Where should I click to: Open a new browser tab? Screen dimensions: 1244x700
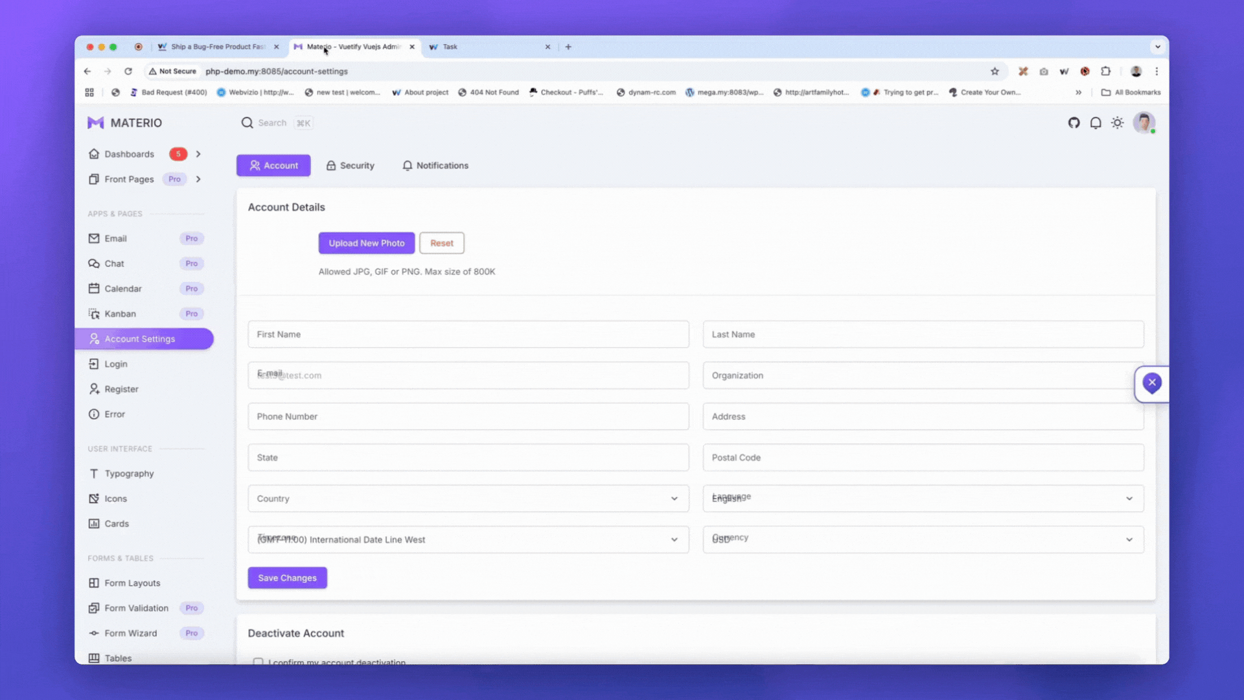coord(568,47)
